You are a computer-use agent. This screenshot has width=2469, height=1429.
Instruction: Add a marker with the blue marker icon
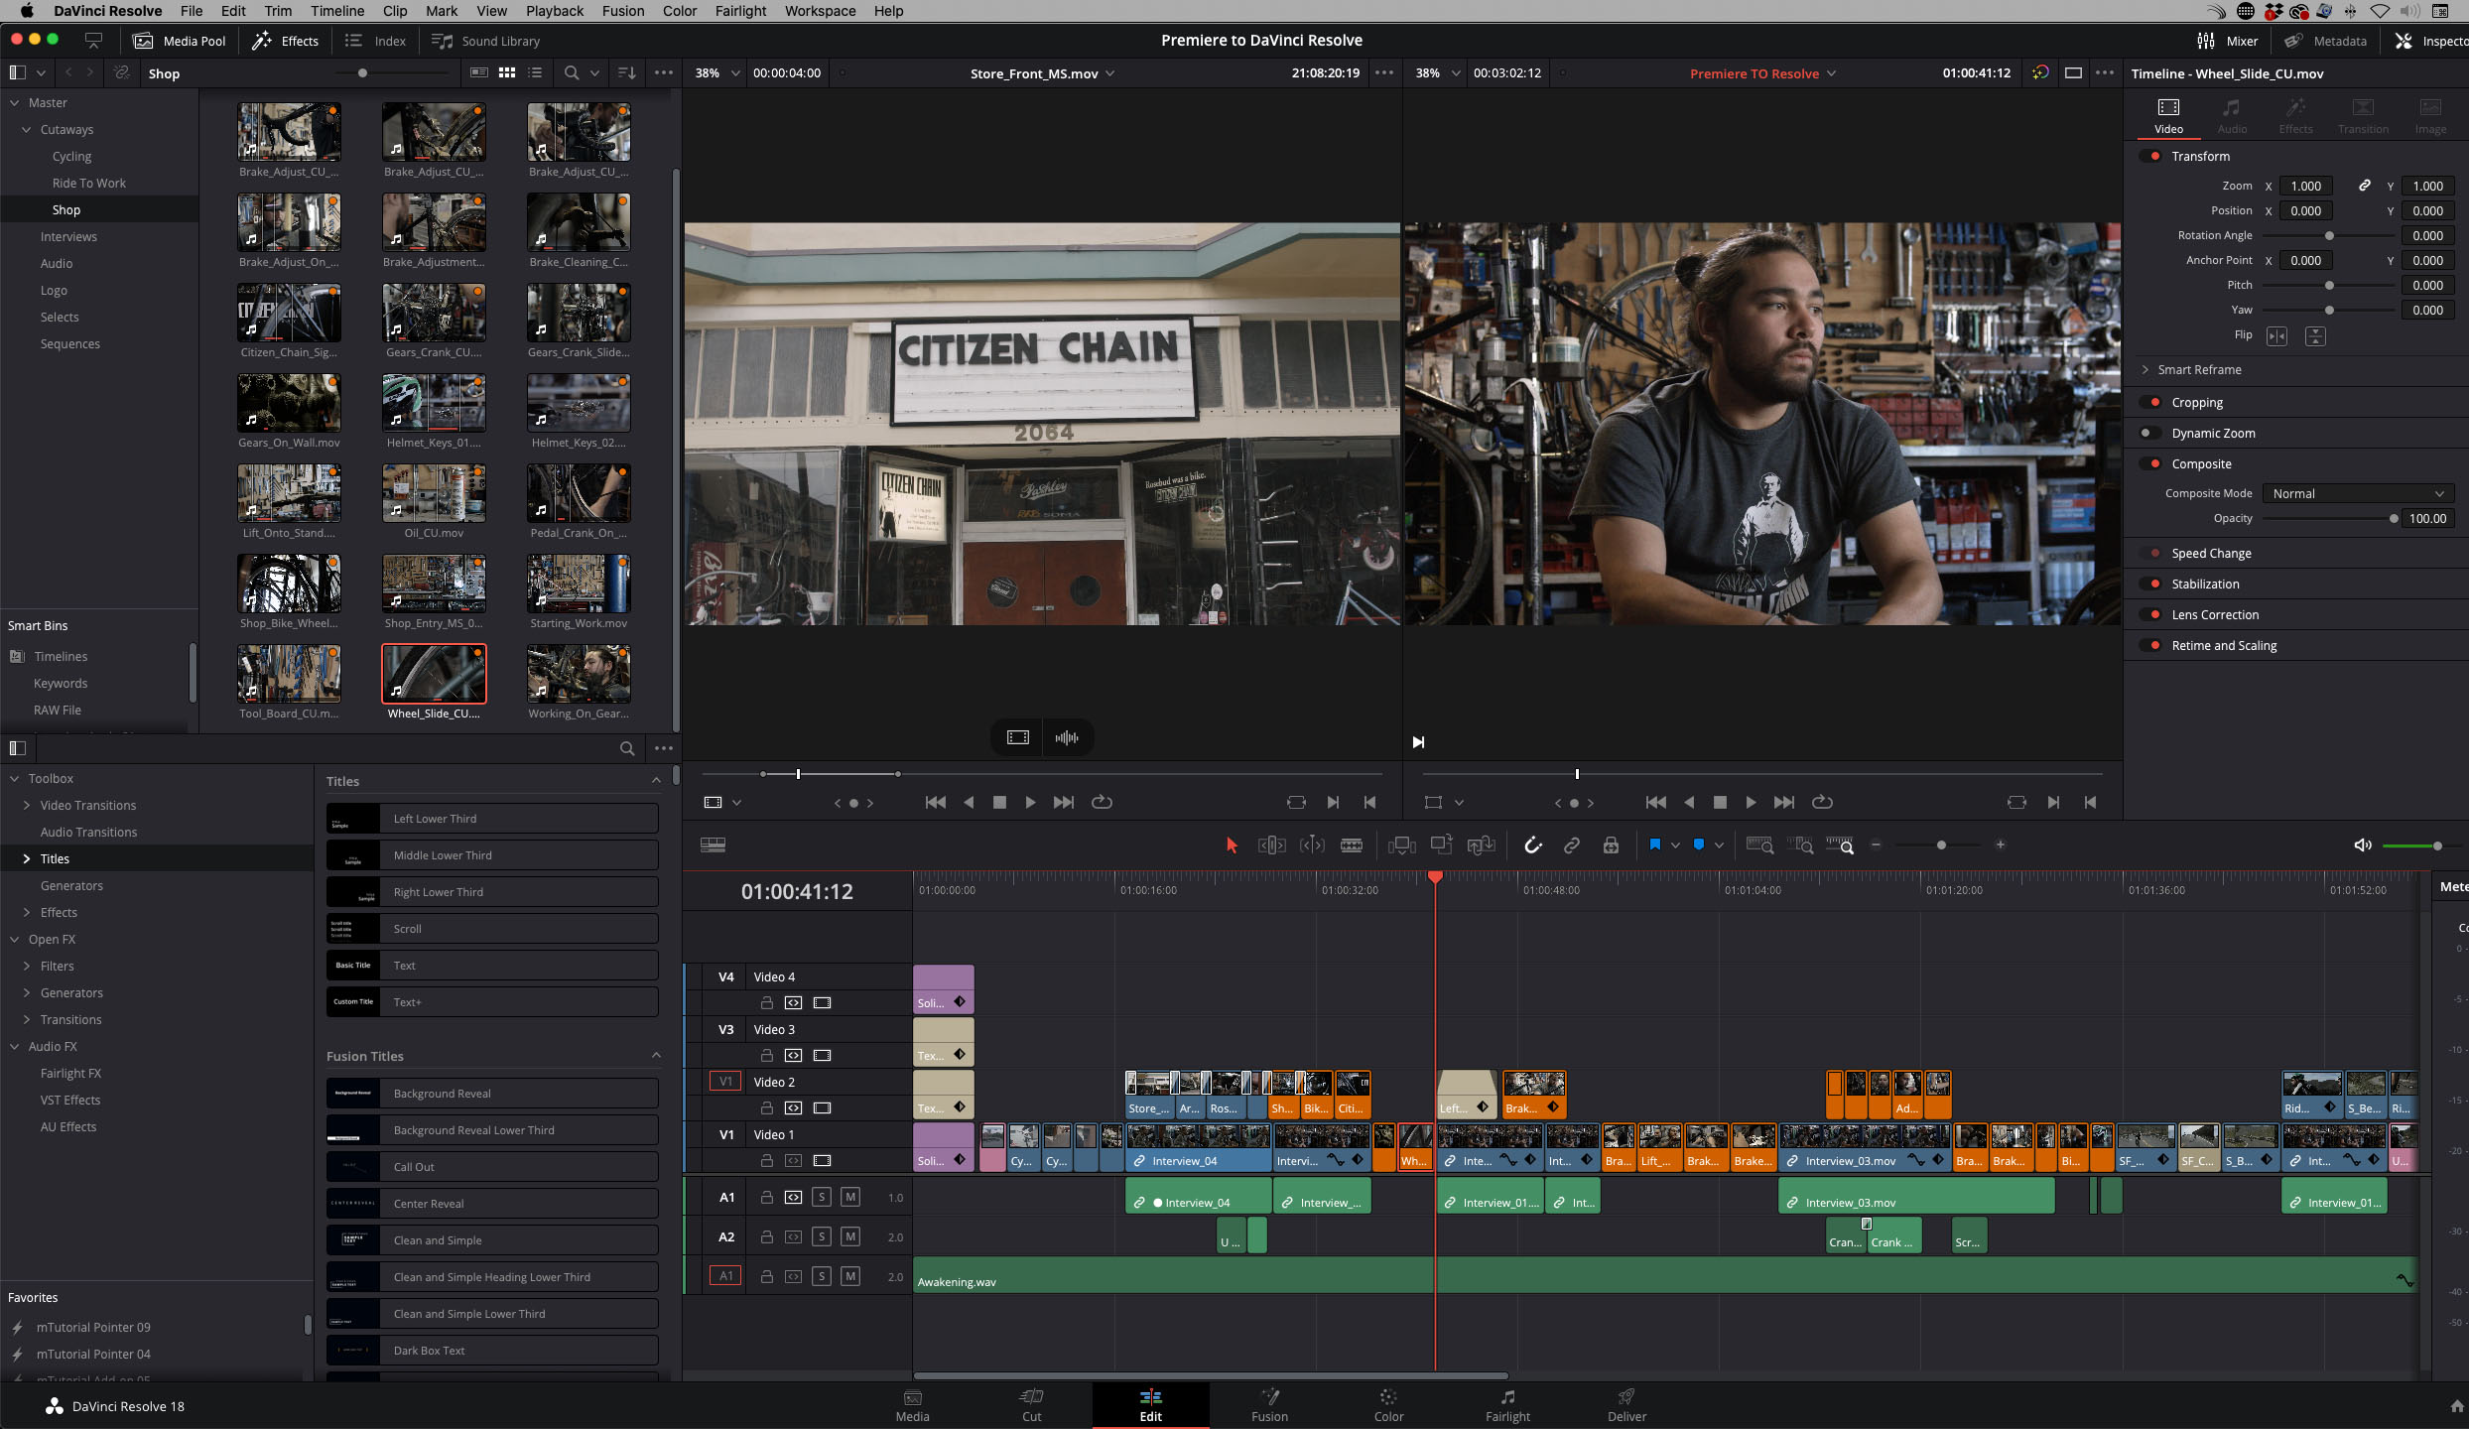point(1699,844)
